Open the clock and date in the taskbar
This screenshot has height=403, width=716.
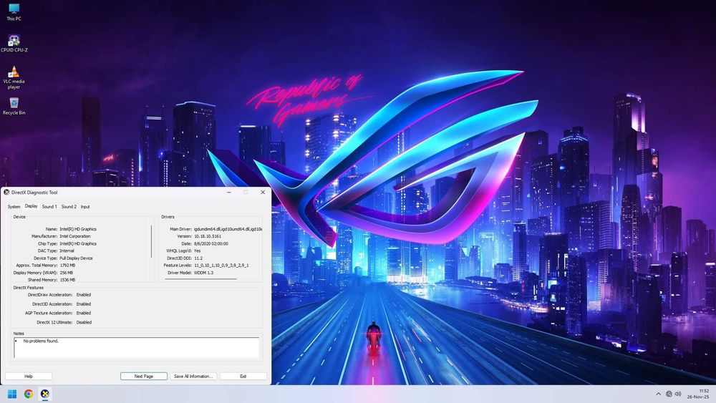700,394
